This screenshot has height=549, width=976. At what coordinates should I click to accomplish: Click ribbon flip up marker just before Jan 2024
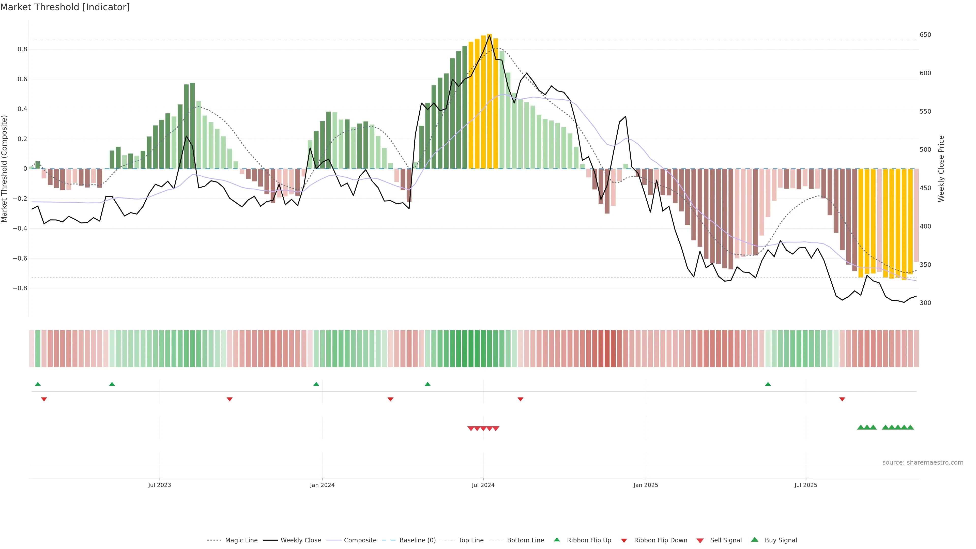tap(316, 384)
